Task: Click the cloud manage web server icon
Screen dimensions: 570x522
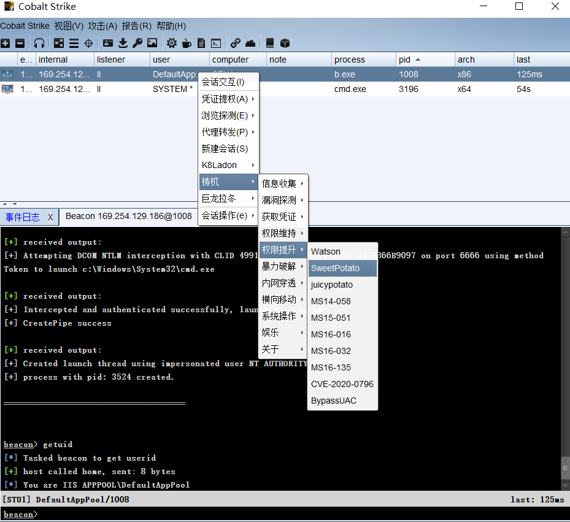Action: pyautogui.click(x=250, y=44)
